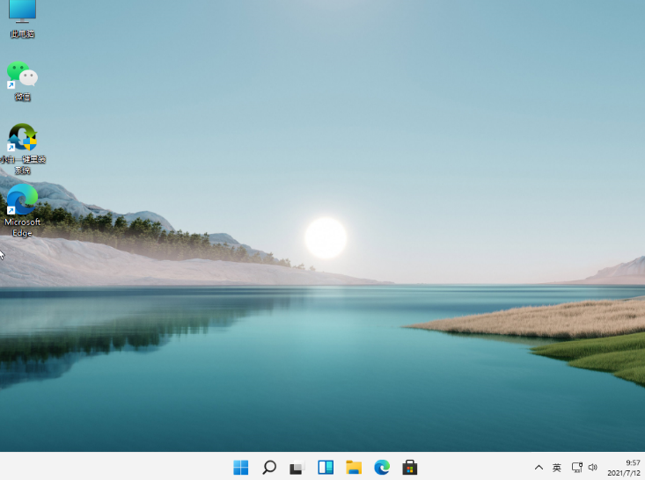
Task: Open network status tray icon
Action: (576, 468)
